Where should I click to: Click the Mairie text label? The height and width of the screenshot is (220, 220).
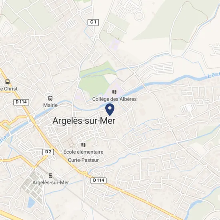50,105
